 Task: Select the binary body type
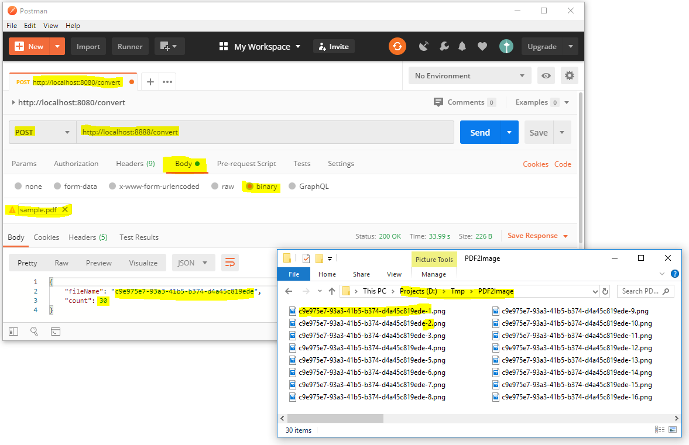coord(249,186)
